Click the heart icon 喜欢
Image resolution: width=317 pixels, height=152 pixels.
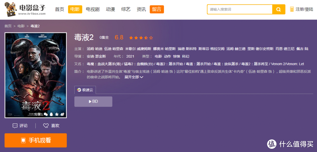click(x=46, y=126)
